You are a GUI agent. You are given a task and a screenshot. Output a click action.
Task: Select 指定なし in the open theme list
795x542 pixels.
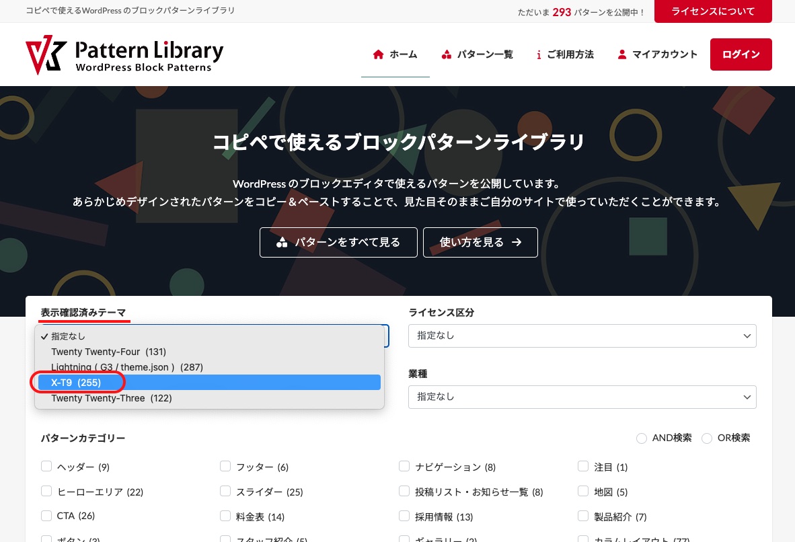click(x=68, y=336)
